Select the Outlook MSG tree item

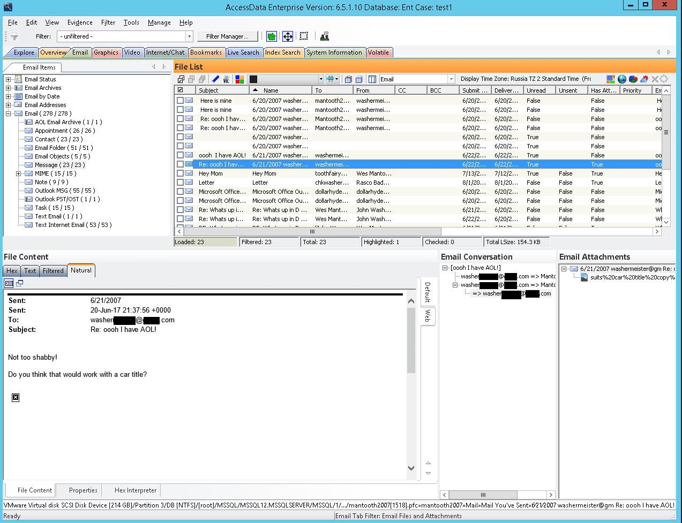(x=64, y=191)
